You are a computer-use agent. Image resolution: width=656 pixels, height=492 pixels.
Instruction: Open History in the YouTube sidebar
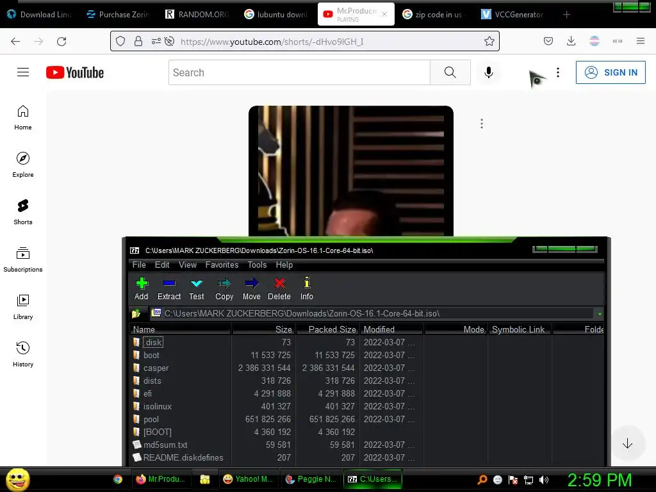point(23,354)
